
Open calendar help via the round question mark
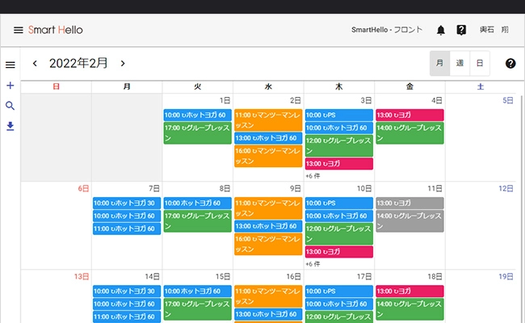[x=510, y=63]
